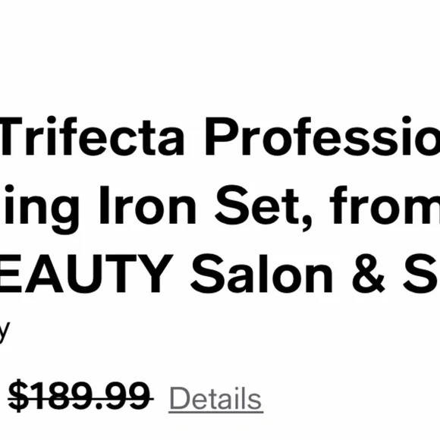Click the word Salon in the title
440x440 pixels.
pyautogui.click(x=261, y=273)
